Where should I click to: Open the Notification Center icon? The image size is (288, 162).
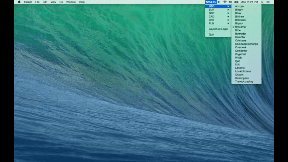[268, 2]
